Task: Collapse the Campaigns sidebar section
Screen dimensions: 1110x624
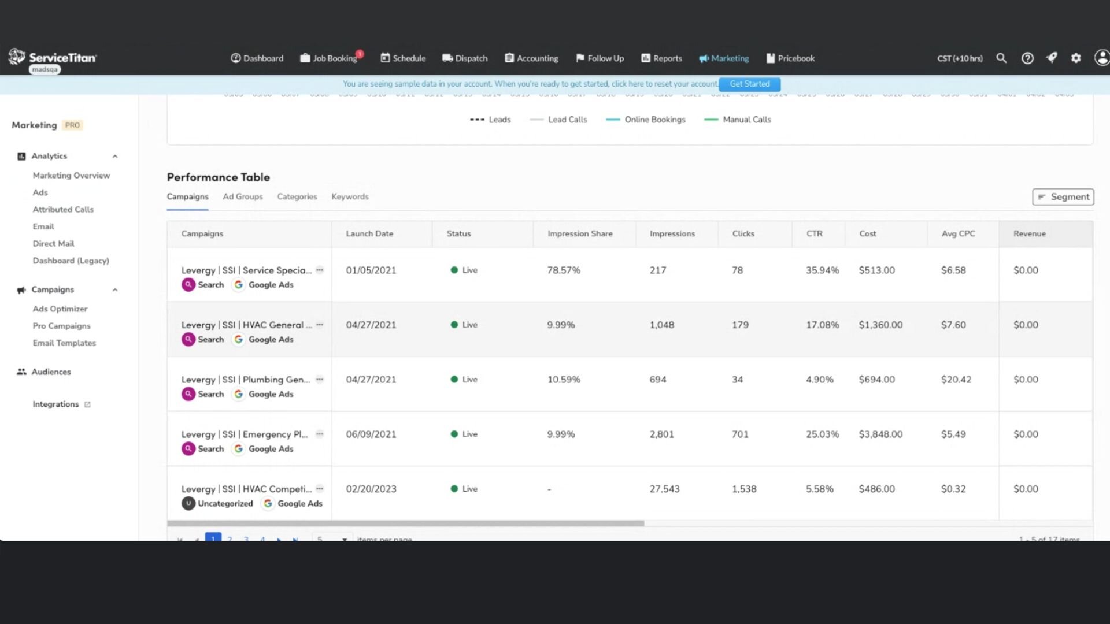Action: (115, 290)
